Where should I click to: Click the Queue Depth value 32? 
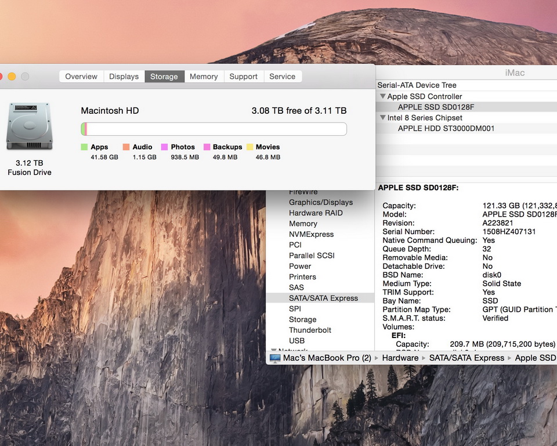pyautogui.click(x=487, y=249)
